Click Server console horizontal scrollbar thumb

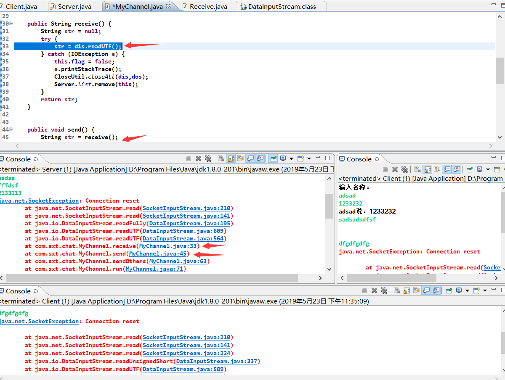[x=151, y=278]
